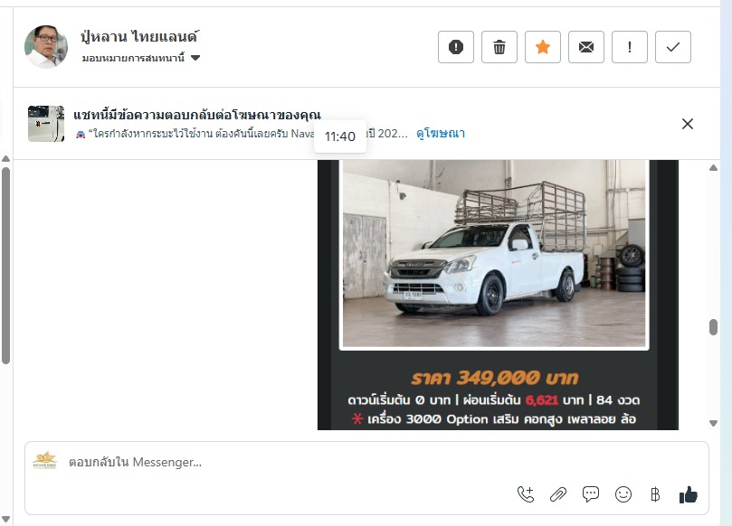Click the ad banner heading text

197,115
